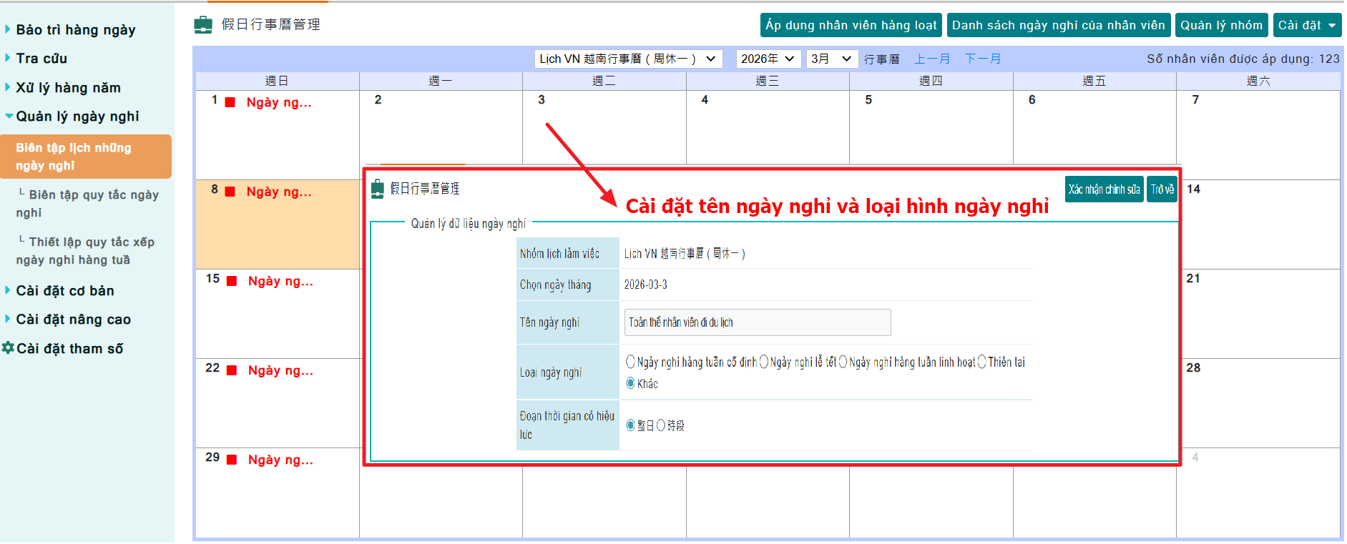Open Biên tập lịch những ngày nghỉ
1347x544 pixels.
86,157
